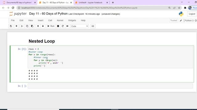Image resolution: width=197 pixels, height=110 pixels.
Task: Open the browser profile avatar
Action: tap(190, 8)
